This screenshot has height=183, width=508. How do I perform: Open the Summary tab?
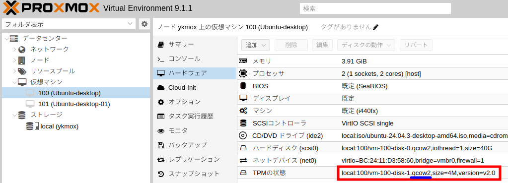[x=195, y=45]
